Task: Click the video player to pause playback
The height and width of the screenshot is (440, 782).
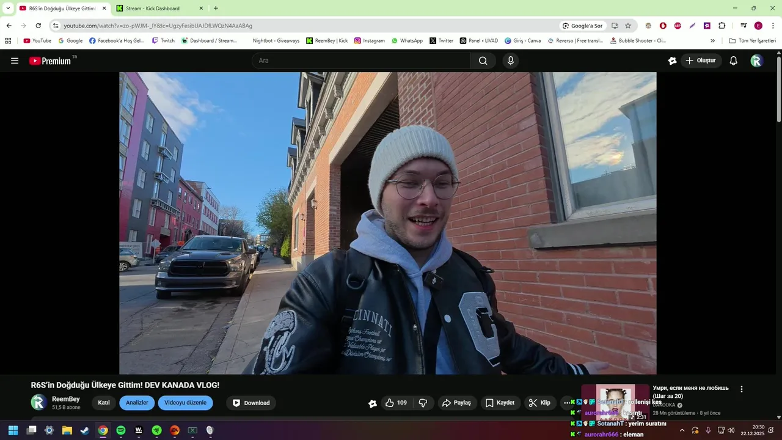Action: [x=388, y=223]
